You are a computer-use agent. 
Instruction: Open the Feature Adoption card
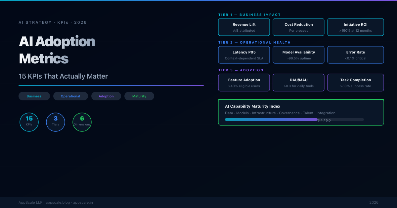coord(244,83)
